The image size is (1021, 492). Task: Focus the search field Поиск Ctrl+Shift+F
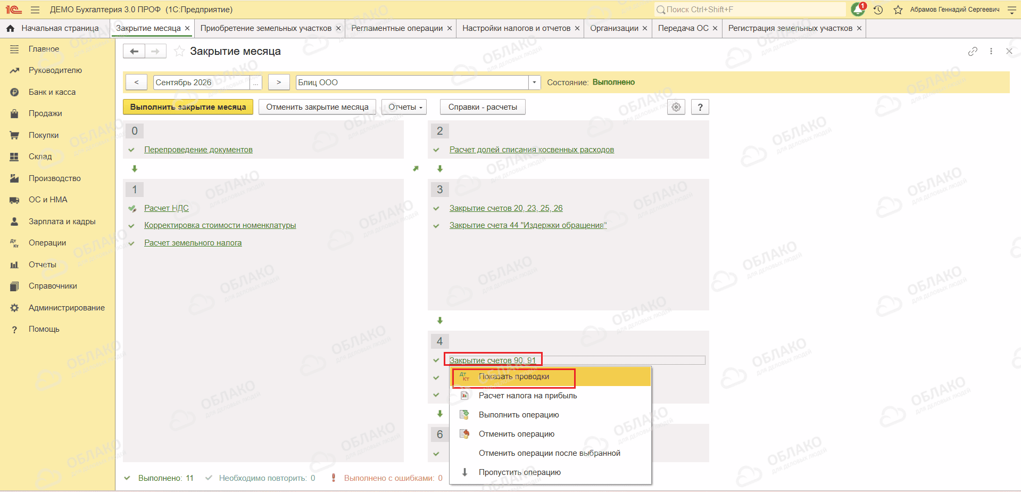[x=750, y=10]
